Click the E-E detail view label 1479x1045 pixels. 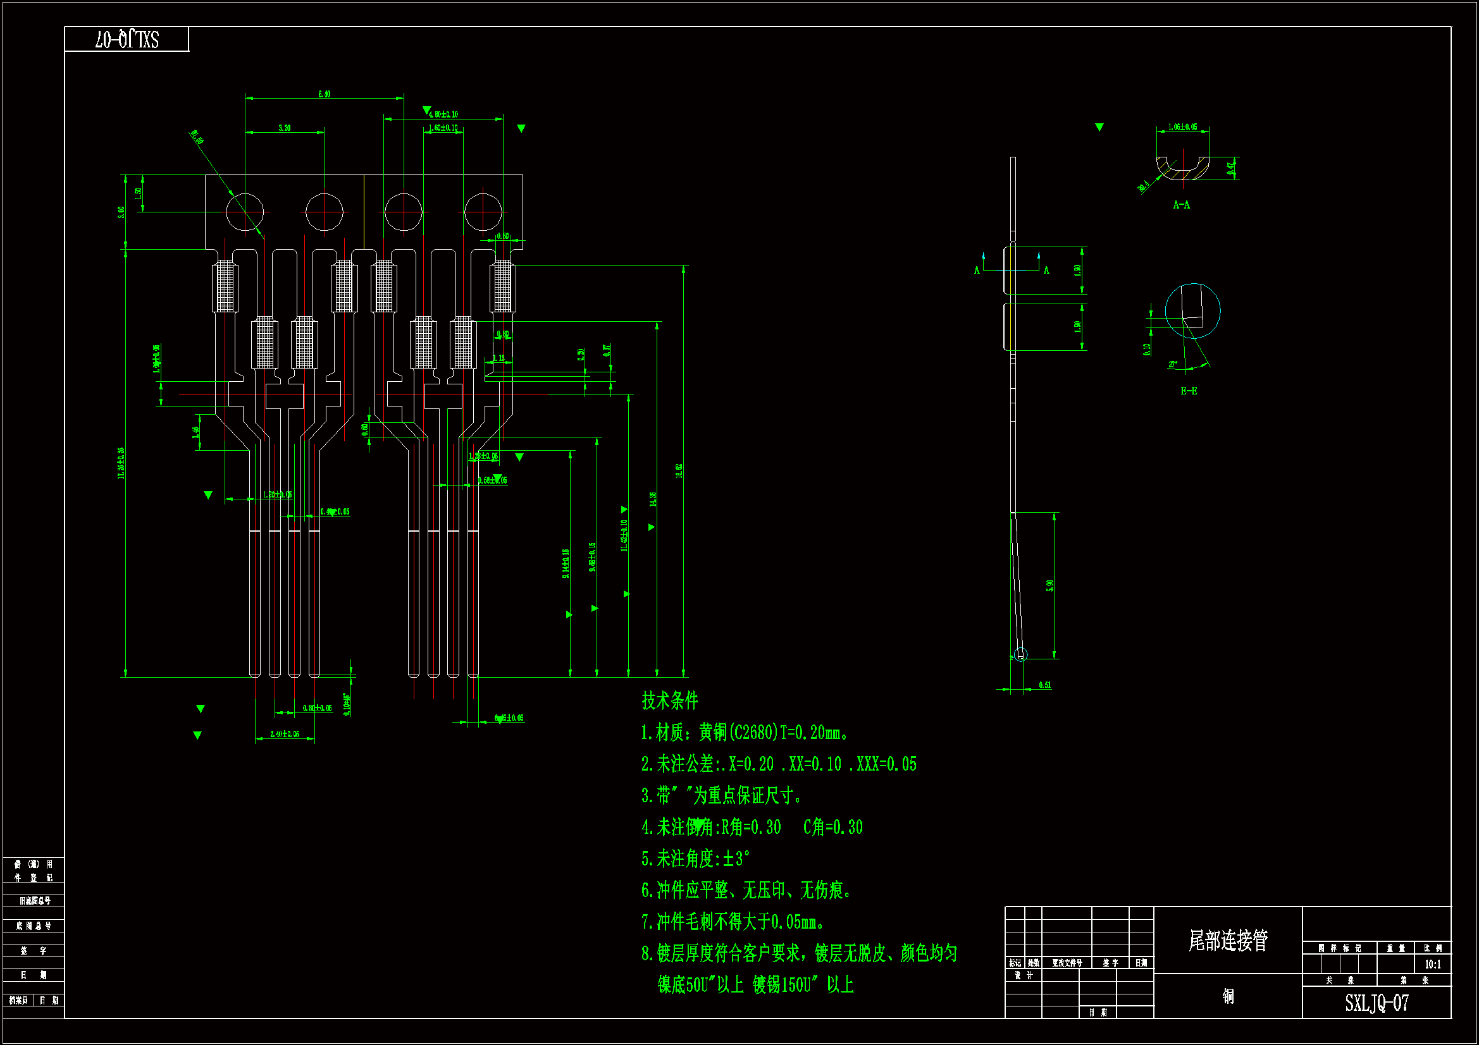pos(1189,391)
